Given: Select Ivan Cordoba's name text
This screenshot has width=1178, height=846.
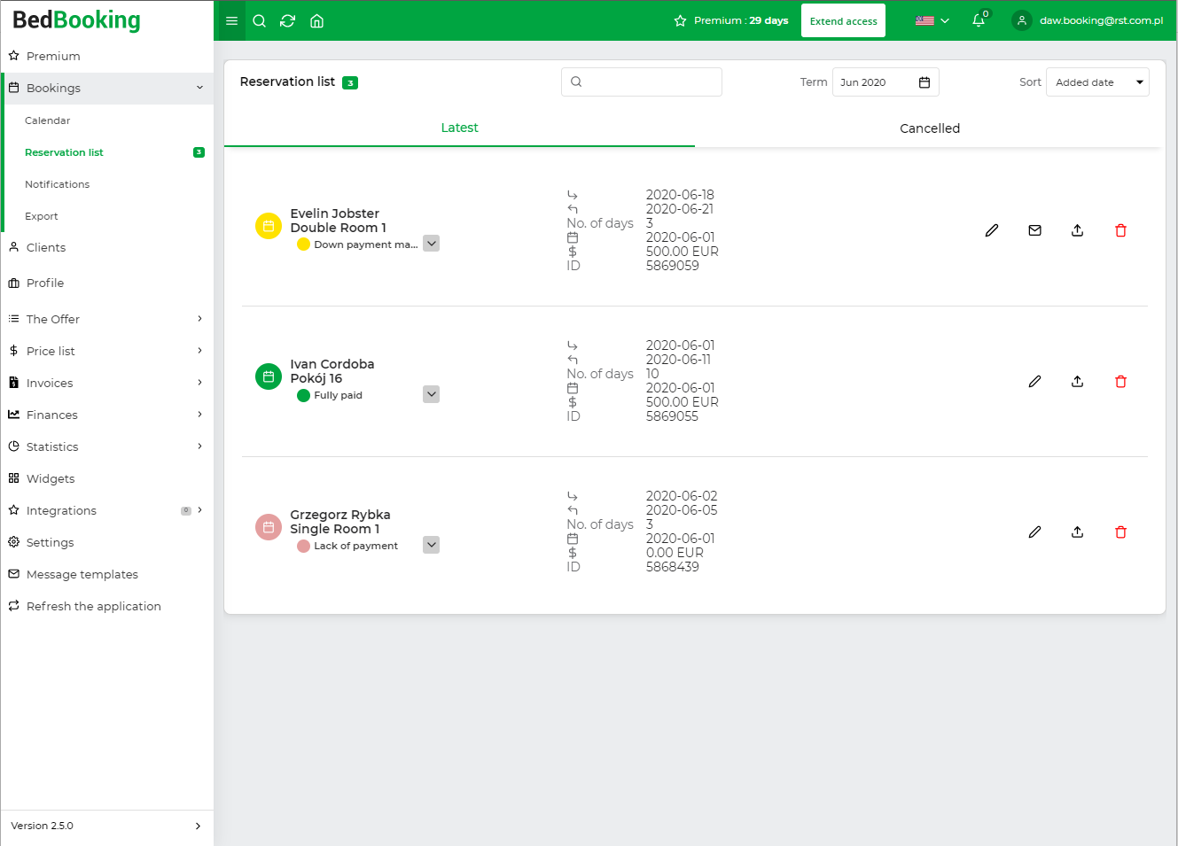Looking at the screenshot, I should tap(332, 364).
